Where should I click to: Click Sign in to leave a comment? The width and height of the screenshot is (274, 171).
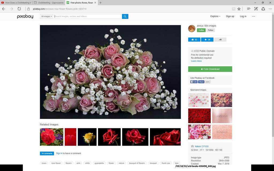[59, 153]
